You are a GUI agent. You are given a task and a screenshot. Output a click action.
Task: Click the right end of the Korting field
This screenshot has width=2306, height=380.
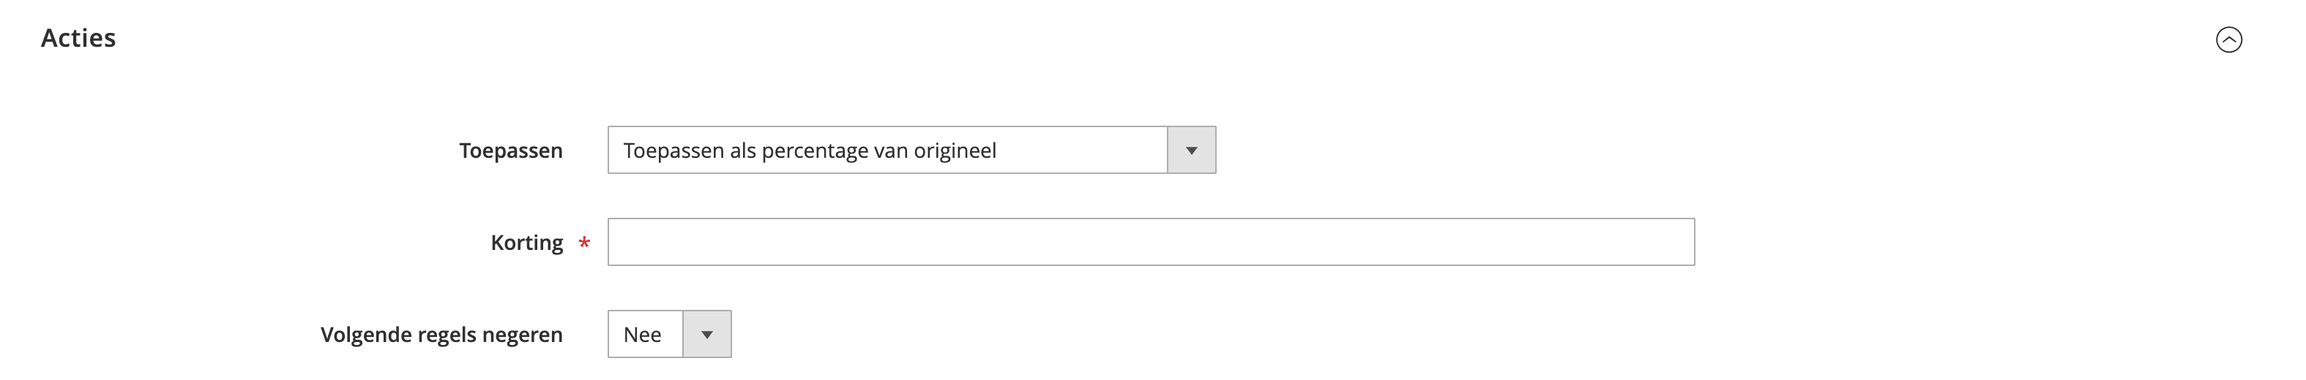(1674, 243)
